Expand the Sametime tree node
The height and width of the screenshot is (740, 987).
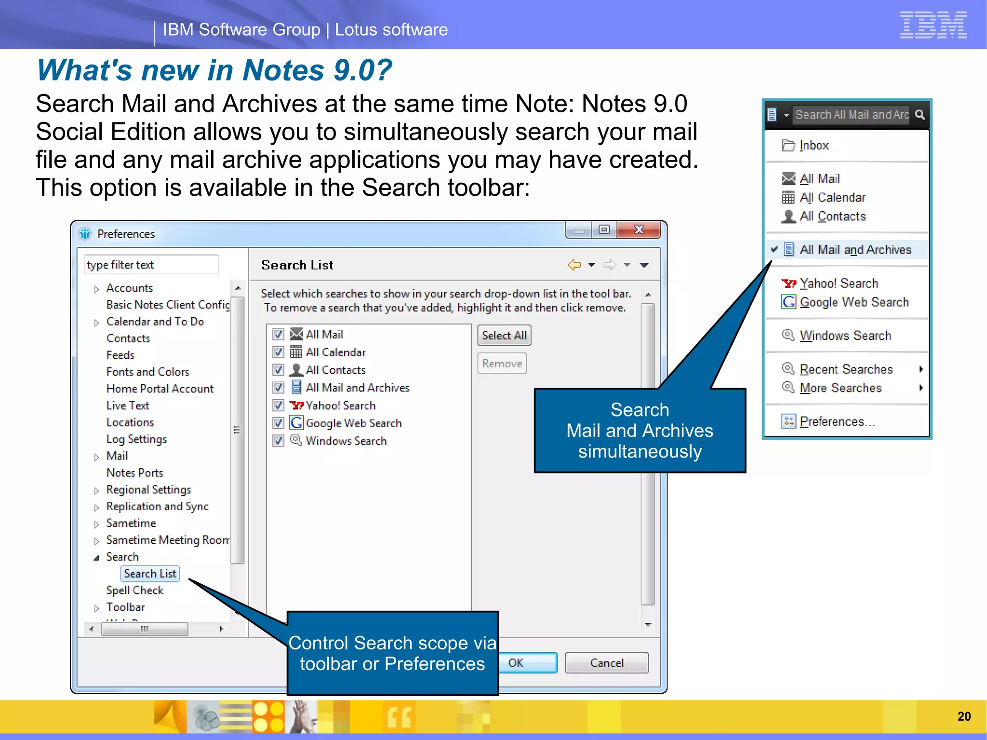point(96,524)
